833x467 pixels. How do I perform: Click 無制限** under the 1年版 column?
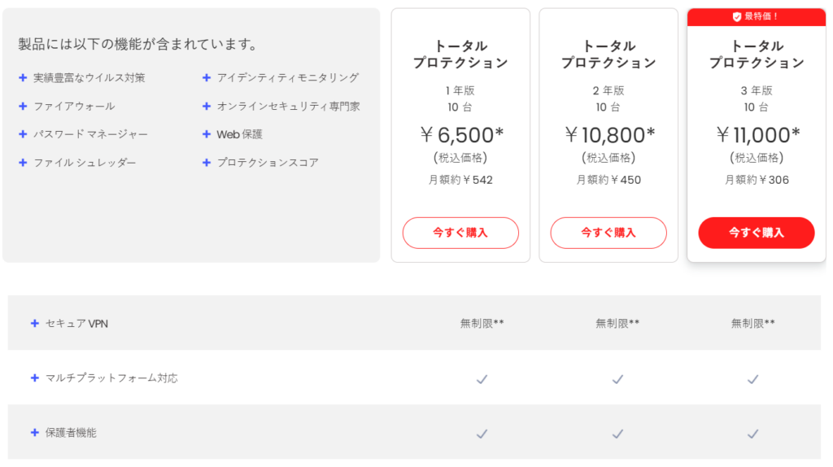point(482,323)
